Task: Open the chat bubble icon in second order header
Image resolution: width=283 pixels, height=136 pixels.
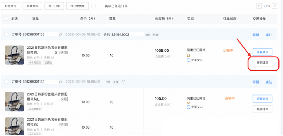Action: point(123,82)
